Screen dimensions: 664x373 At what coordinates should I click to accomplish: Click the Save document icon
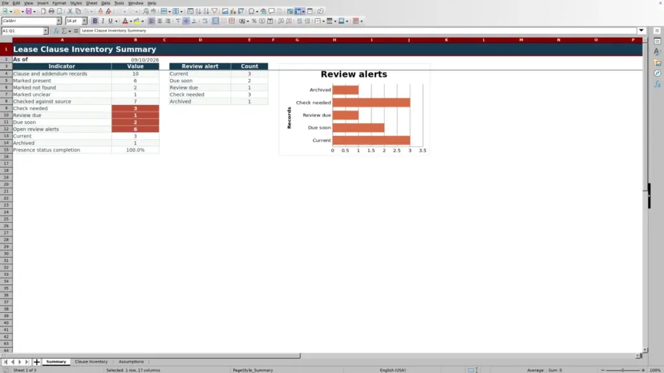tap(29, 11)
